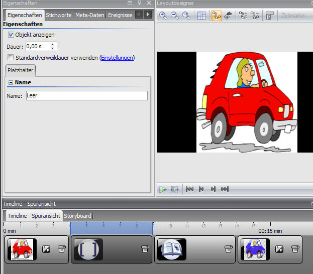Select the camera pan move tool
Image resolution: width=313 pixels, height=274 pixels.
coord(228,16)
